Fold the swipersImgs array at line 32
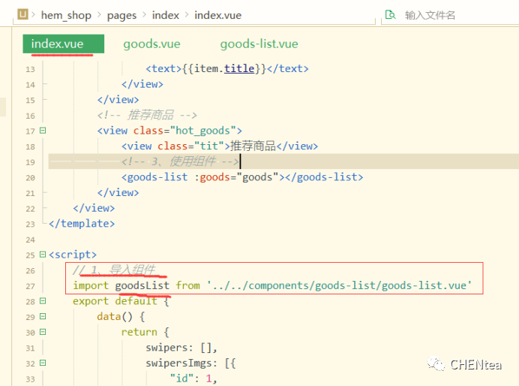The image size is (519, 386). pos(42,363)
